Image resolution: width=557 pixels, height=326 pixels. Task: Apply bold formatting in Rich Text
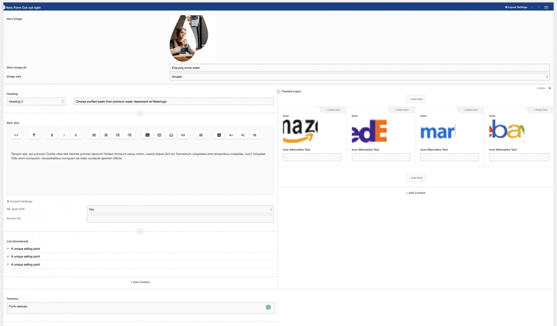(52, 135)
